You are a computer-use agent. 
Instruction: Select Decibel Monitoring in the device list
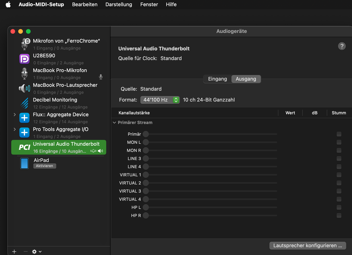tap(59, 103)
